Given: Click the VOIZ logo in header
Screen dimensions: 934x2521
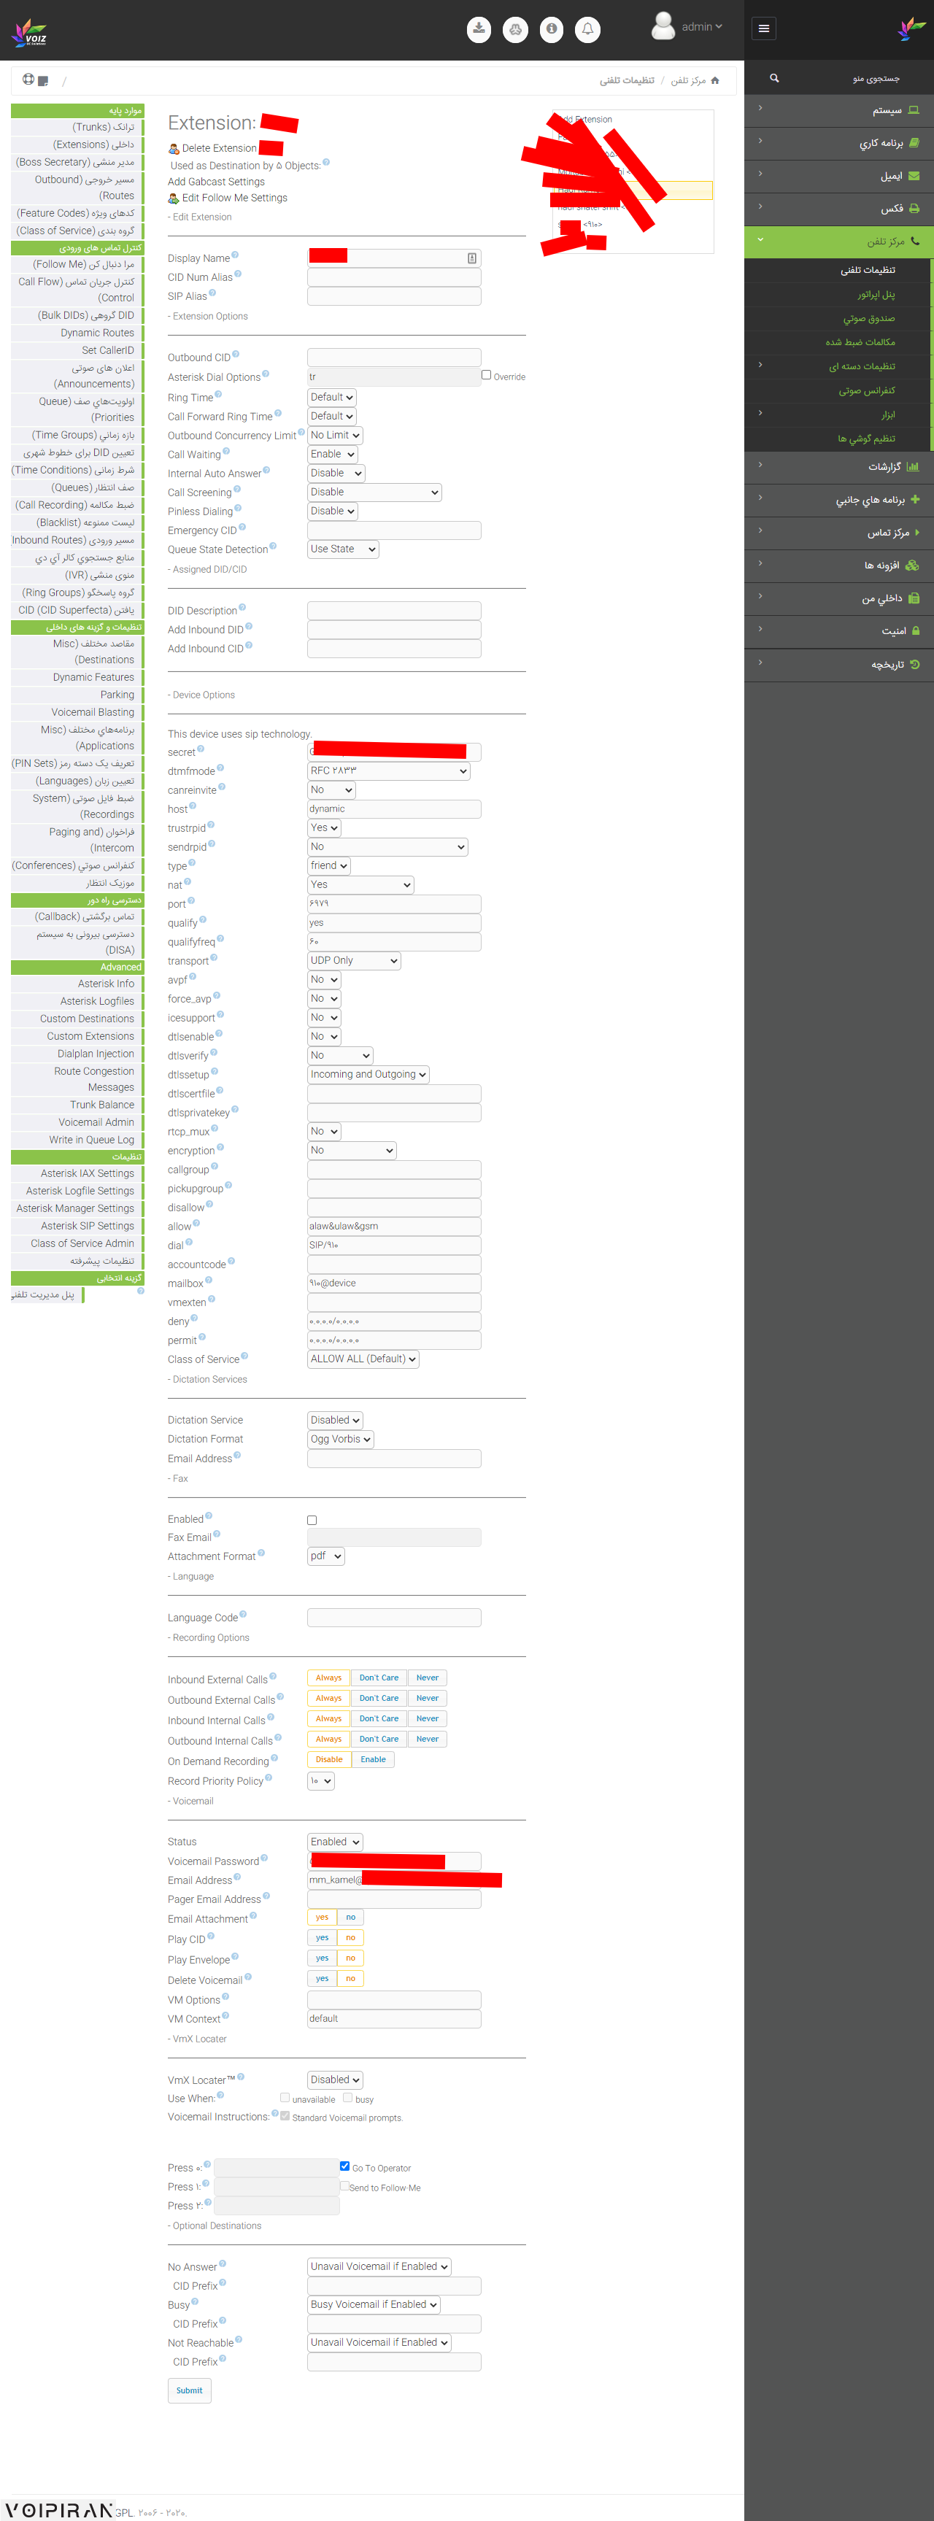Looking at the screenshot, I should 29,32.
